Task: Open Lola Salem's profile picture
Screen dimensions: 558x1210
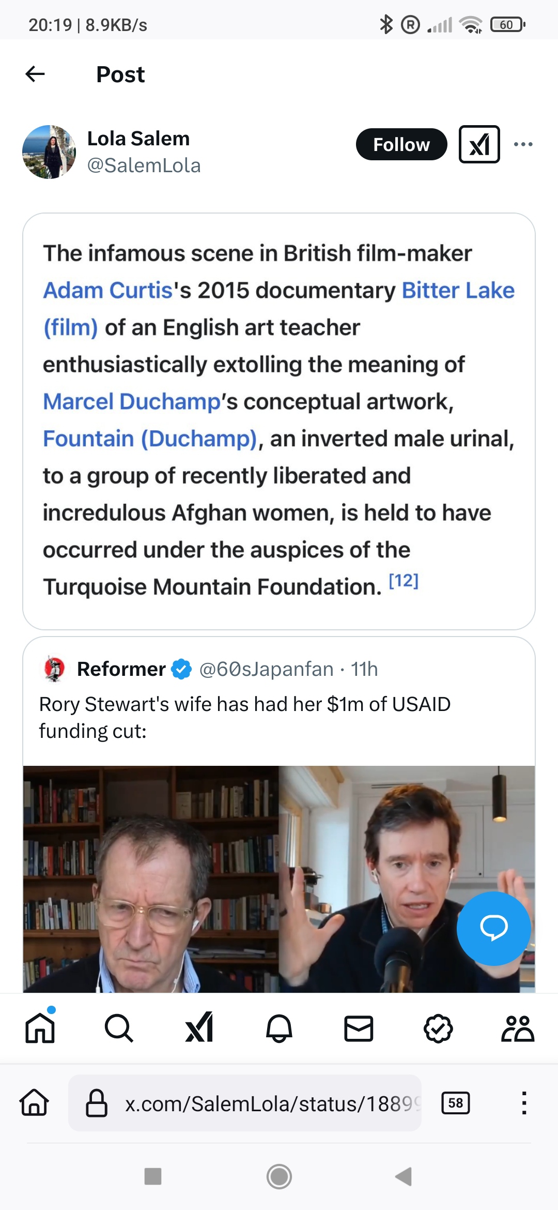Action: click(x=49, y=152)
